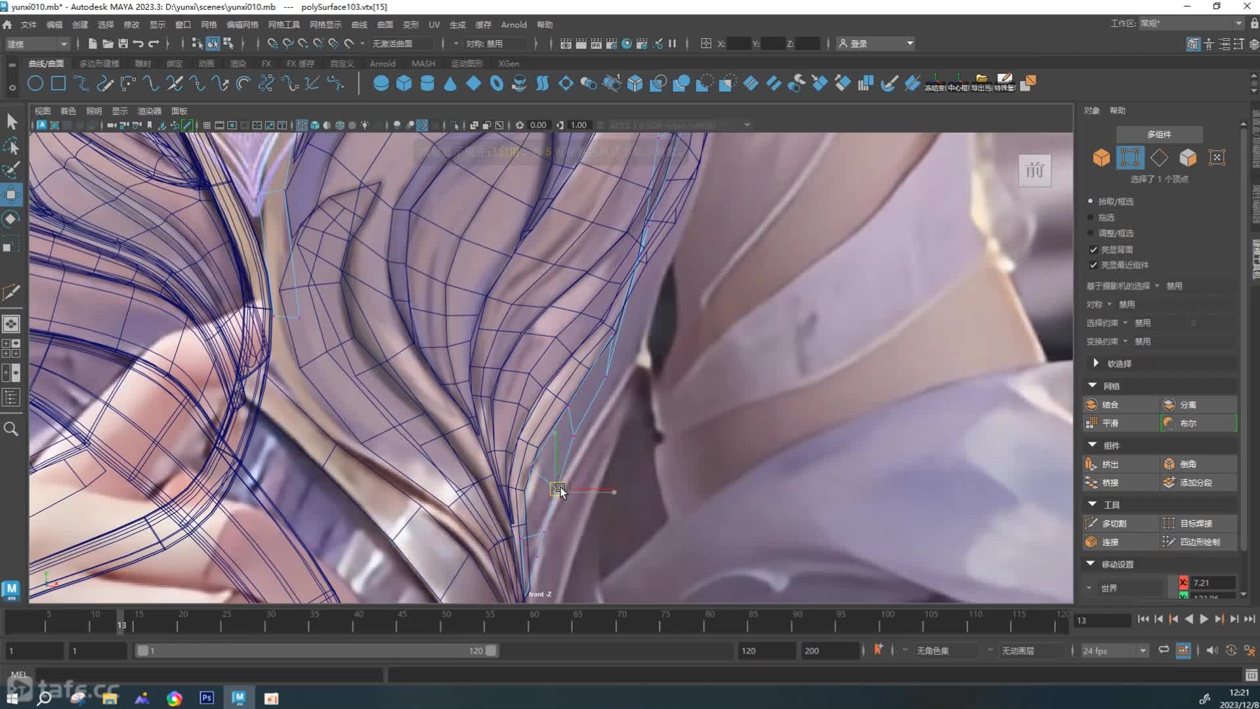This screenshot has width=1260, height=709.
Task: Select the NURBS square shelf icon
Action: click(58, 83)
